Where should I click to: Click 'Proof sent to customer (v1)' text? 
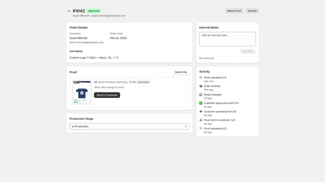click(x=219, y=120)
